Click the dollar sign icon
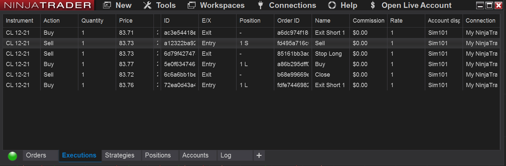Screen dimensions: 506x166 (x=372, y=5)
